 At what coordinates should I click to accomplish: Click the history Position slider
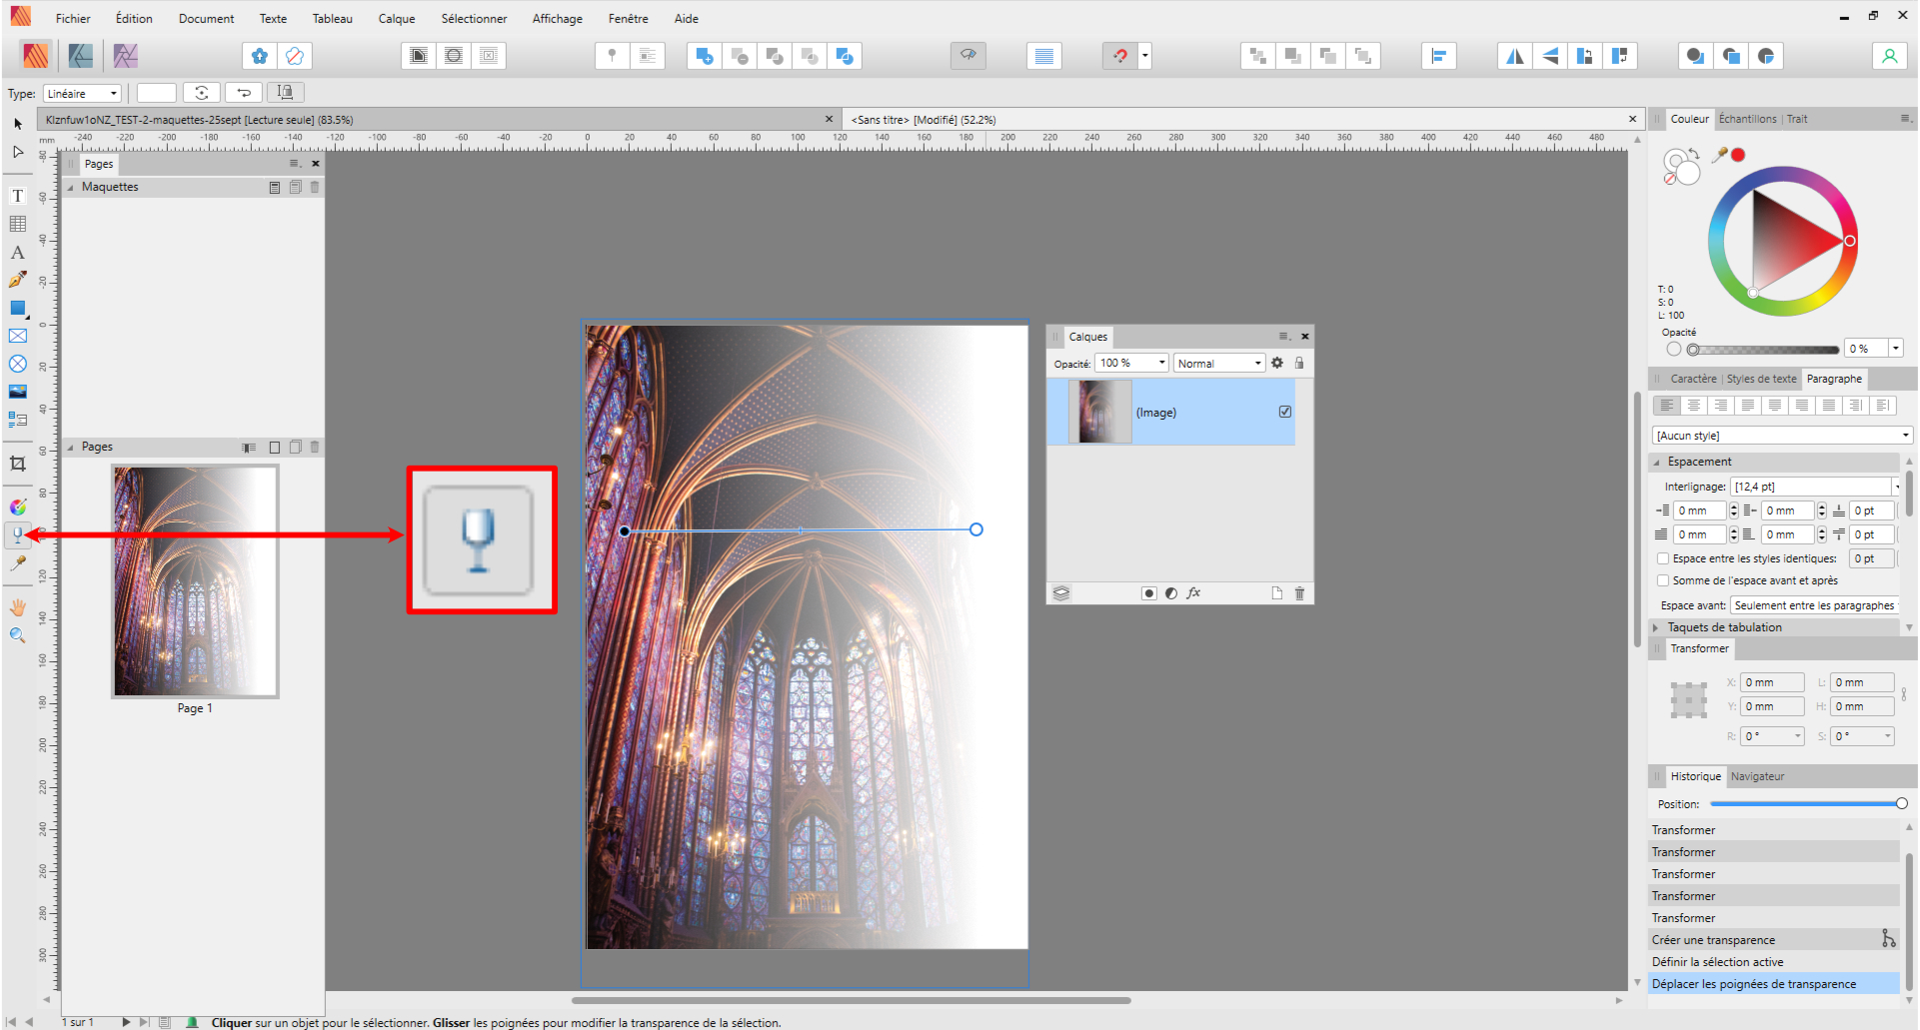[x=1808, y=803]
